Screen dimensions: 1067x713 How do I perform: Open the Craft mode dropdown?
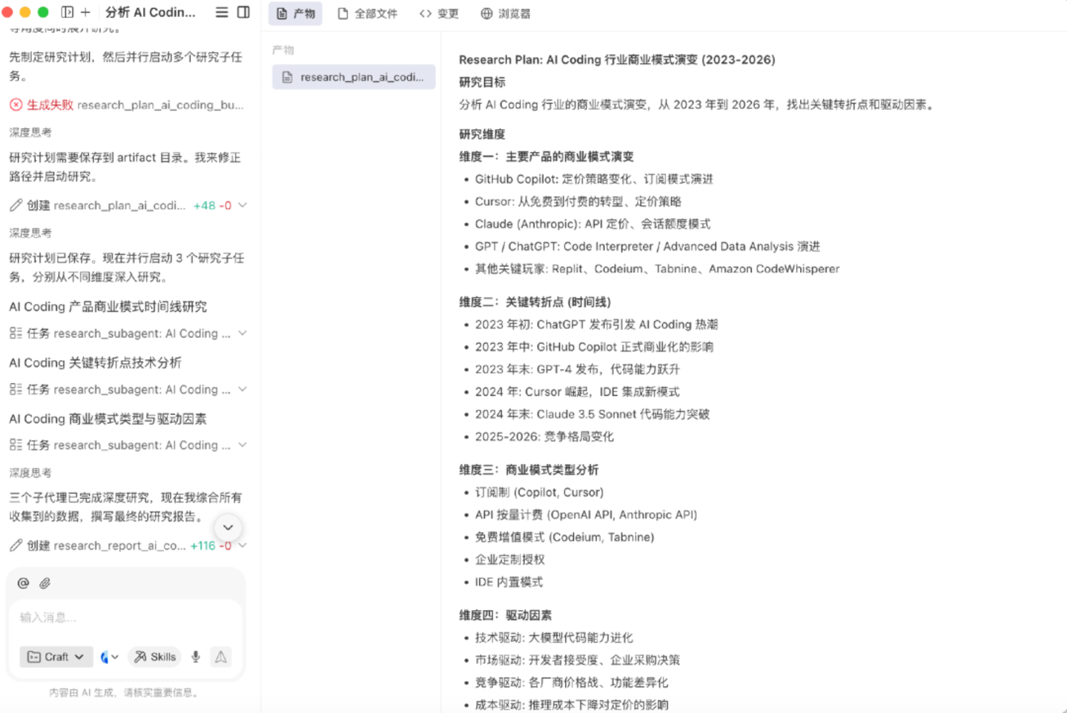coord(56,657)
